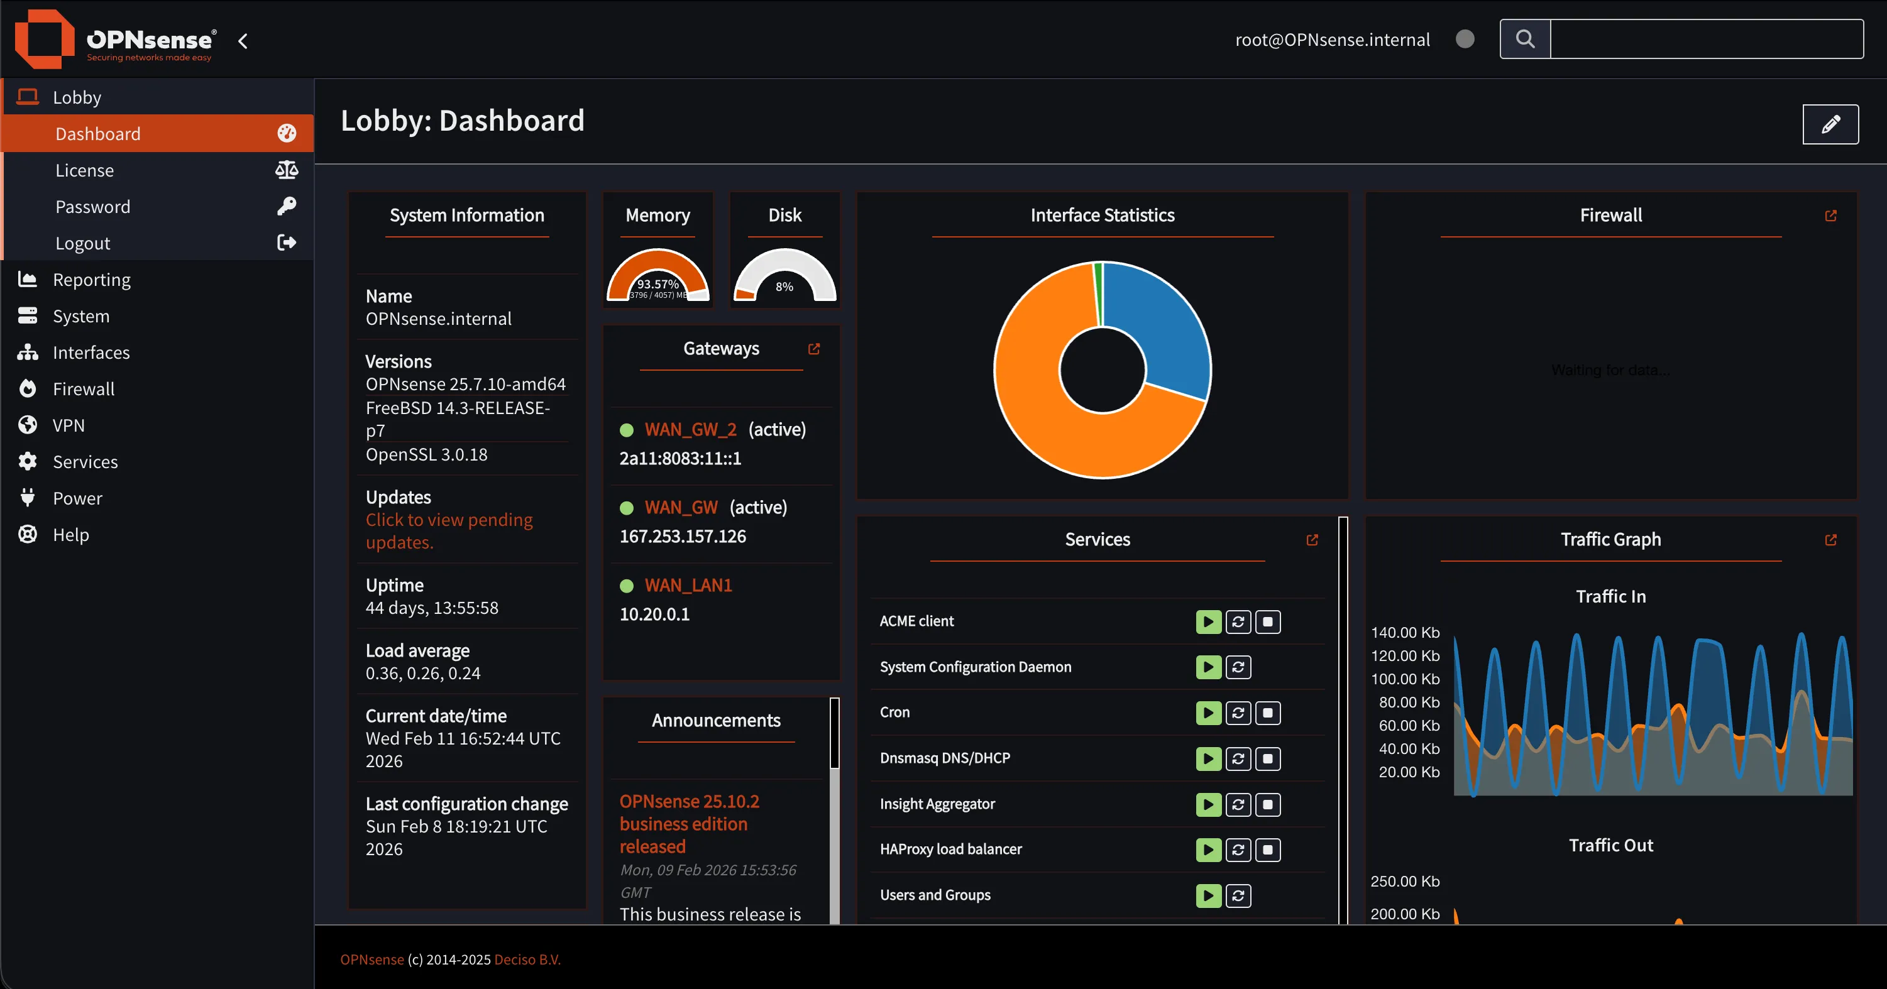This screenshot has height=989, width=1887.
Task: Open the Deciso B.V. link
Action: (x=526, y=959)
